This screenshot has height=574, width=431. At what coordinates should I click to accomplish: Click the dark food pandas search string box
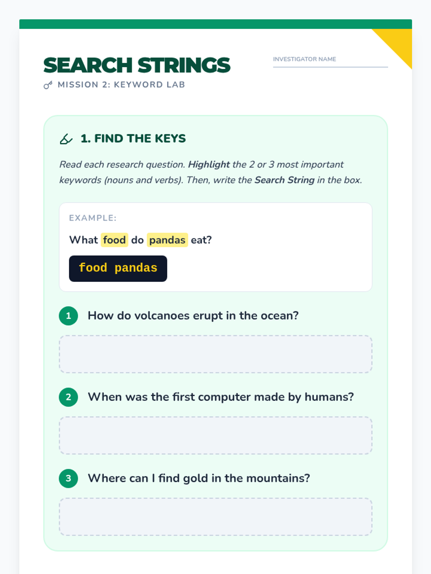(x=118, y=268)
